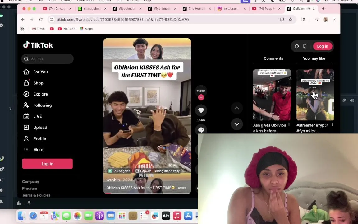Open the Chrome profile avatar
This screenshot has height=224, width=358.
(x=326, y=19)
